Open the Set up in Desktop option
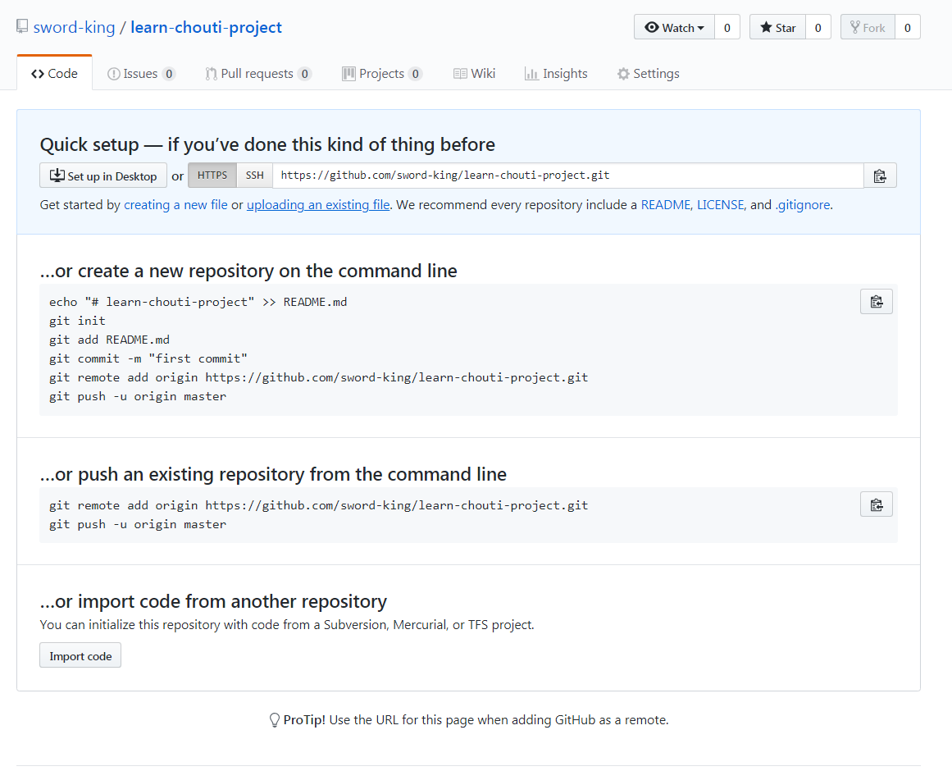This screenshot has width=952, height=771. tap(103, 176)
